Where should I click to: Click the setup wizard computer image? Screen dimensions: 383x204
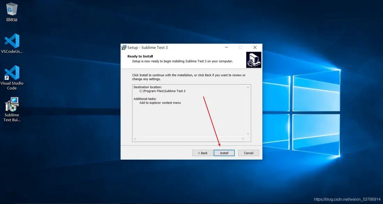[254, 60]
